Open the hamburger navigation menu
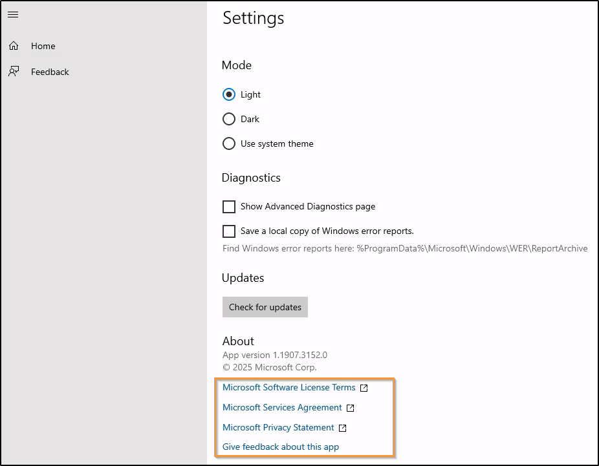The image size is (599, 466). click(x=13, y=15)
